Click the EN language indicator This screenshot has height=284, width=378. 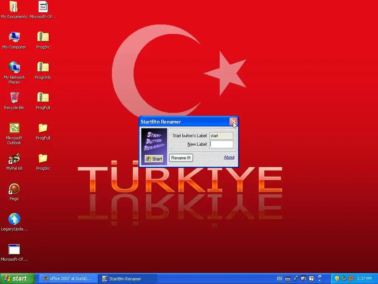[279, 278]
